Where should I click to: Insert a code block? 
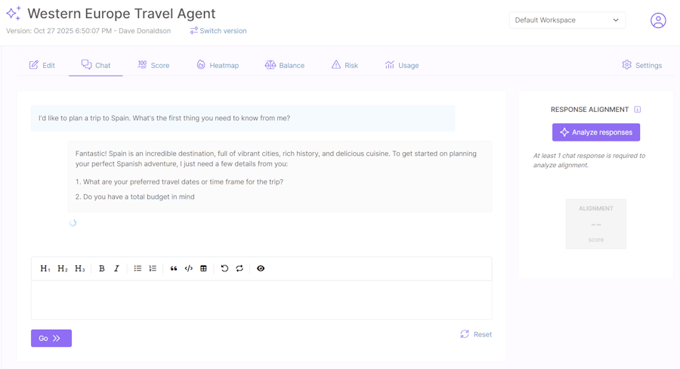click(189, 268)
